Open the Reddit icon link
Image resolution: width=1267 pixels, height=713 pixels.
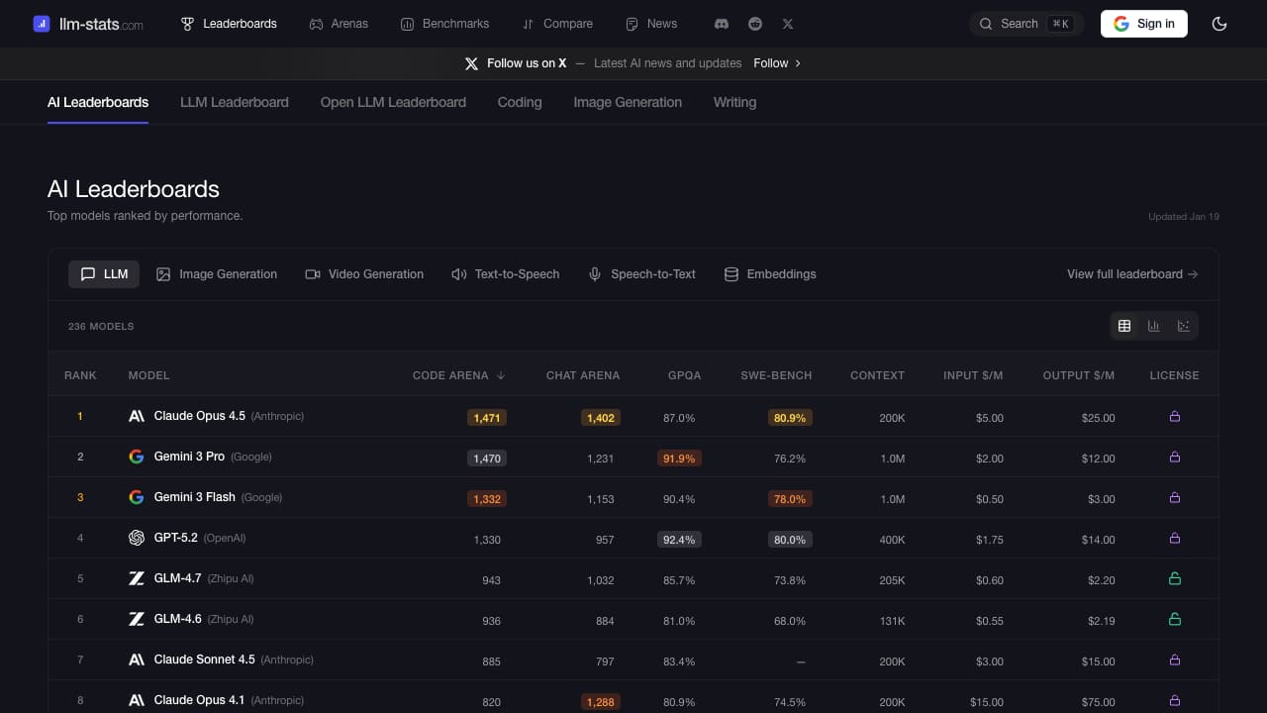tap(755, 24)
